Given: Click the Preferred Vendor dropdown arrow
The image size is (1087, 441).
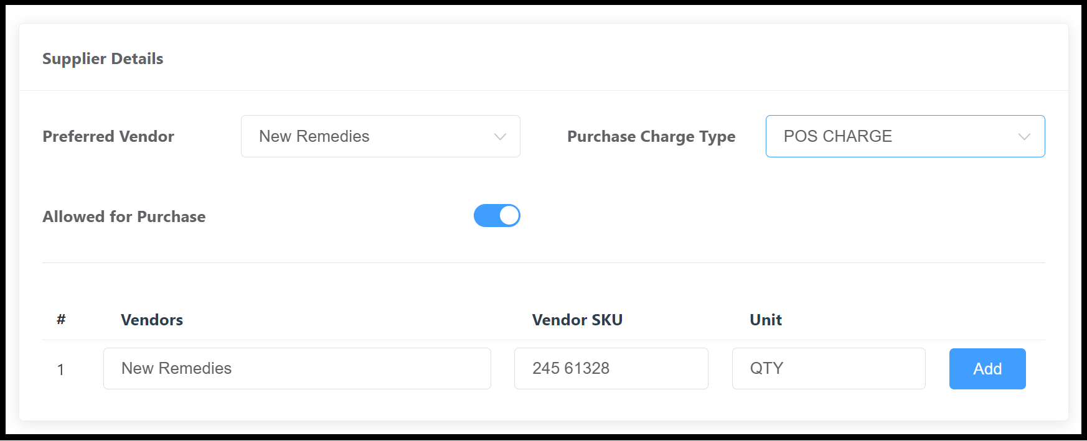Looking at the screenshot, I should click(x=499, y=136).
